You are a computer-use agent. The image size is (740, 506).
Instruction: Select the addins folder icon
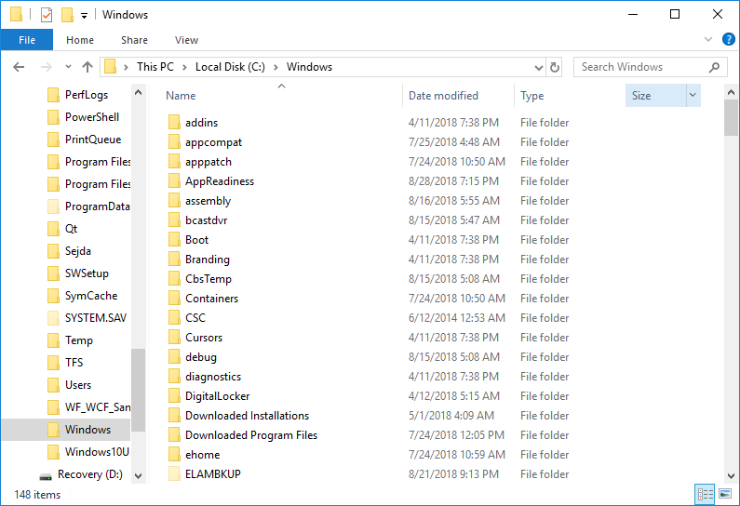click(174, 122)
